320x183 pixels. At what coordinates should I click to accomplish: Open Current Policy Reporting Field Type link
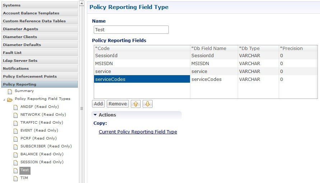(x=138, y=132)
